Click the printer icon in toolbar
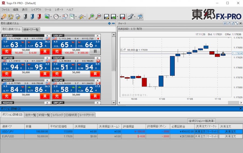The width and height of the screenshot is (243, 153). tap(140, 16)
